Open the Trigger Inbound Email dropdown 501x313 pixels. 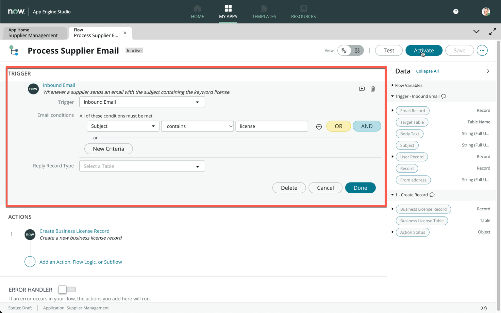142,102
